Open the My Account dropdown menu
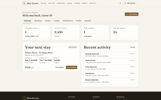 (131, 3)
